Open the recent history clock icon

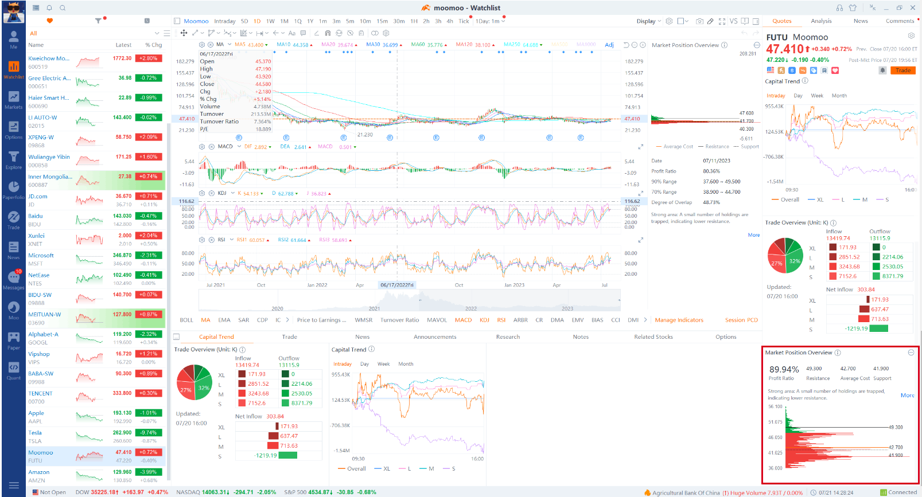[x=147, y=21]
